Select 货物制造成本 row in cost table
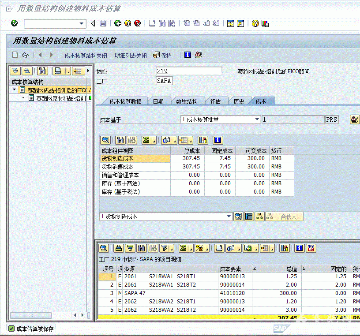This screenshot has width=360, height=336. [x=197, y=158]
